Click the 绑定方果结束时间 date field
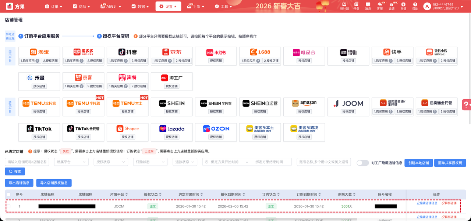Image resolution: width=471 pixels, height=221 pixels. pyautogui.click(x=270, y=162)
